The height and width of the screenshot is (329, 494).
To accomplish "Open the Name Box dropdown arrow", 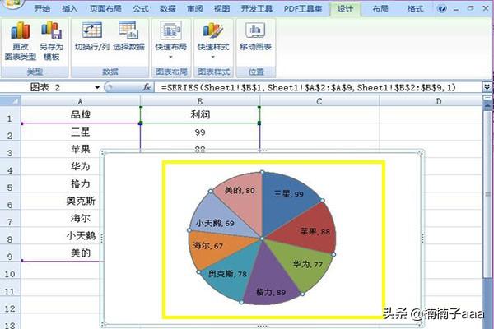I will pos(97,87).
